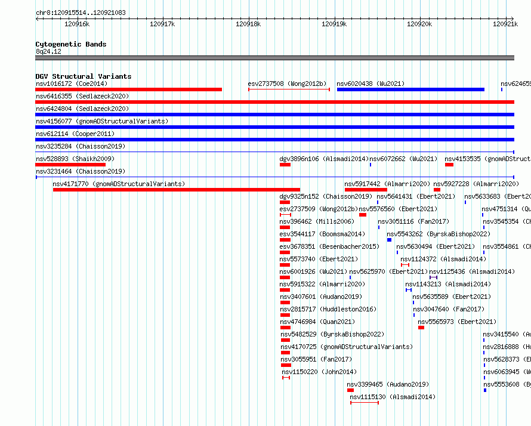Screen dimensions: 531x426
Task: Click the nsv528893 (Shaikh2009) label
Action: click(x=75, y=159)
